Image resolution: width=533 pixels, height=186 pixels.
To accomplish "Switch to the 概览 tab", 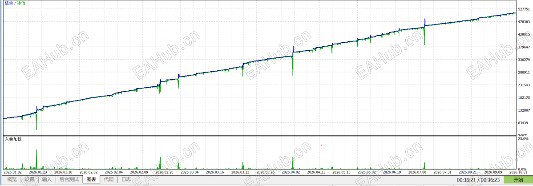I will (x=12, y=179).
